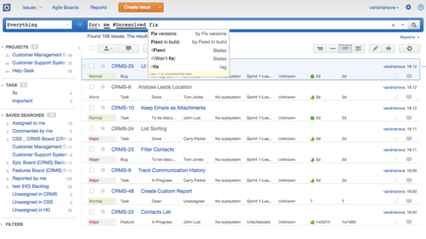This screenshot has height=239, width=426.
Task: Click the YouTrack logo icon
Action: (x=7, y=7)
